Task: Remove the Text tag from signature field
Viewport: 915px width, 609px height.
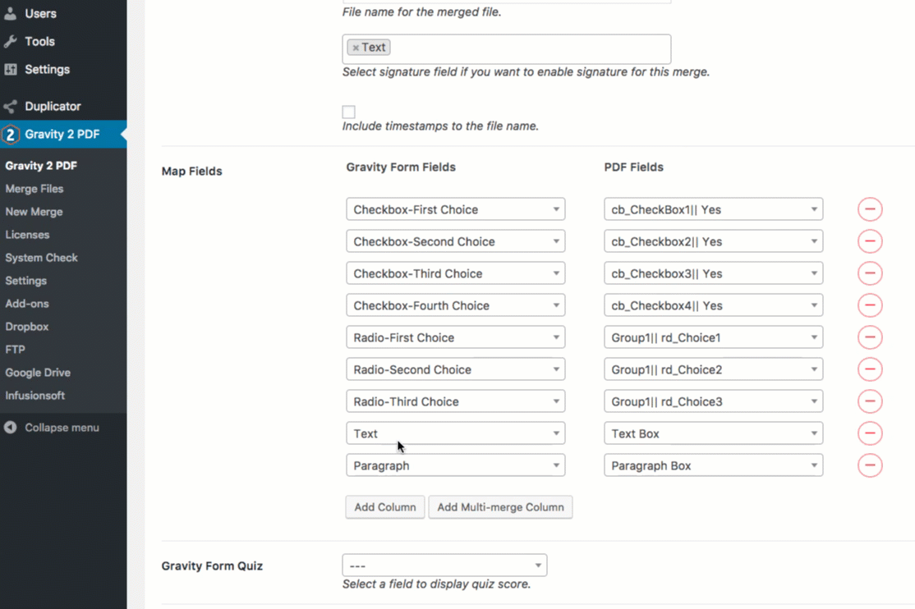Action: pyautogui.click(x=356, y=48)
